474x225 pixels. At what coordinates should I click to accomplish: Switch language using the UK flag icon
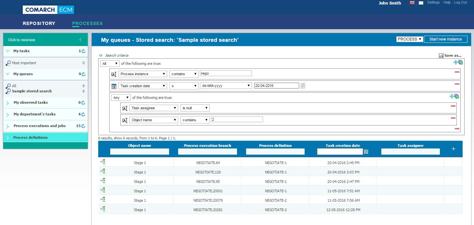coord(412,3)
